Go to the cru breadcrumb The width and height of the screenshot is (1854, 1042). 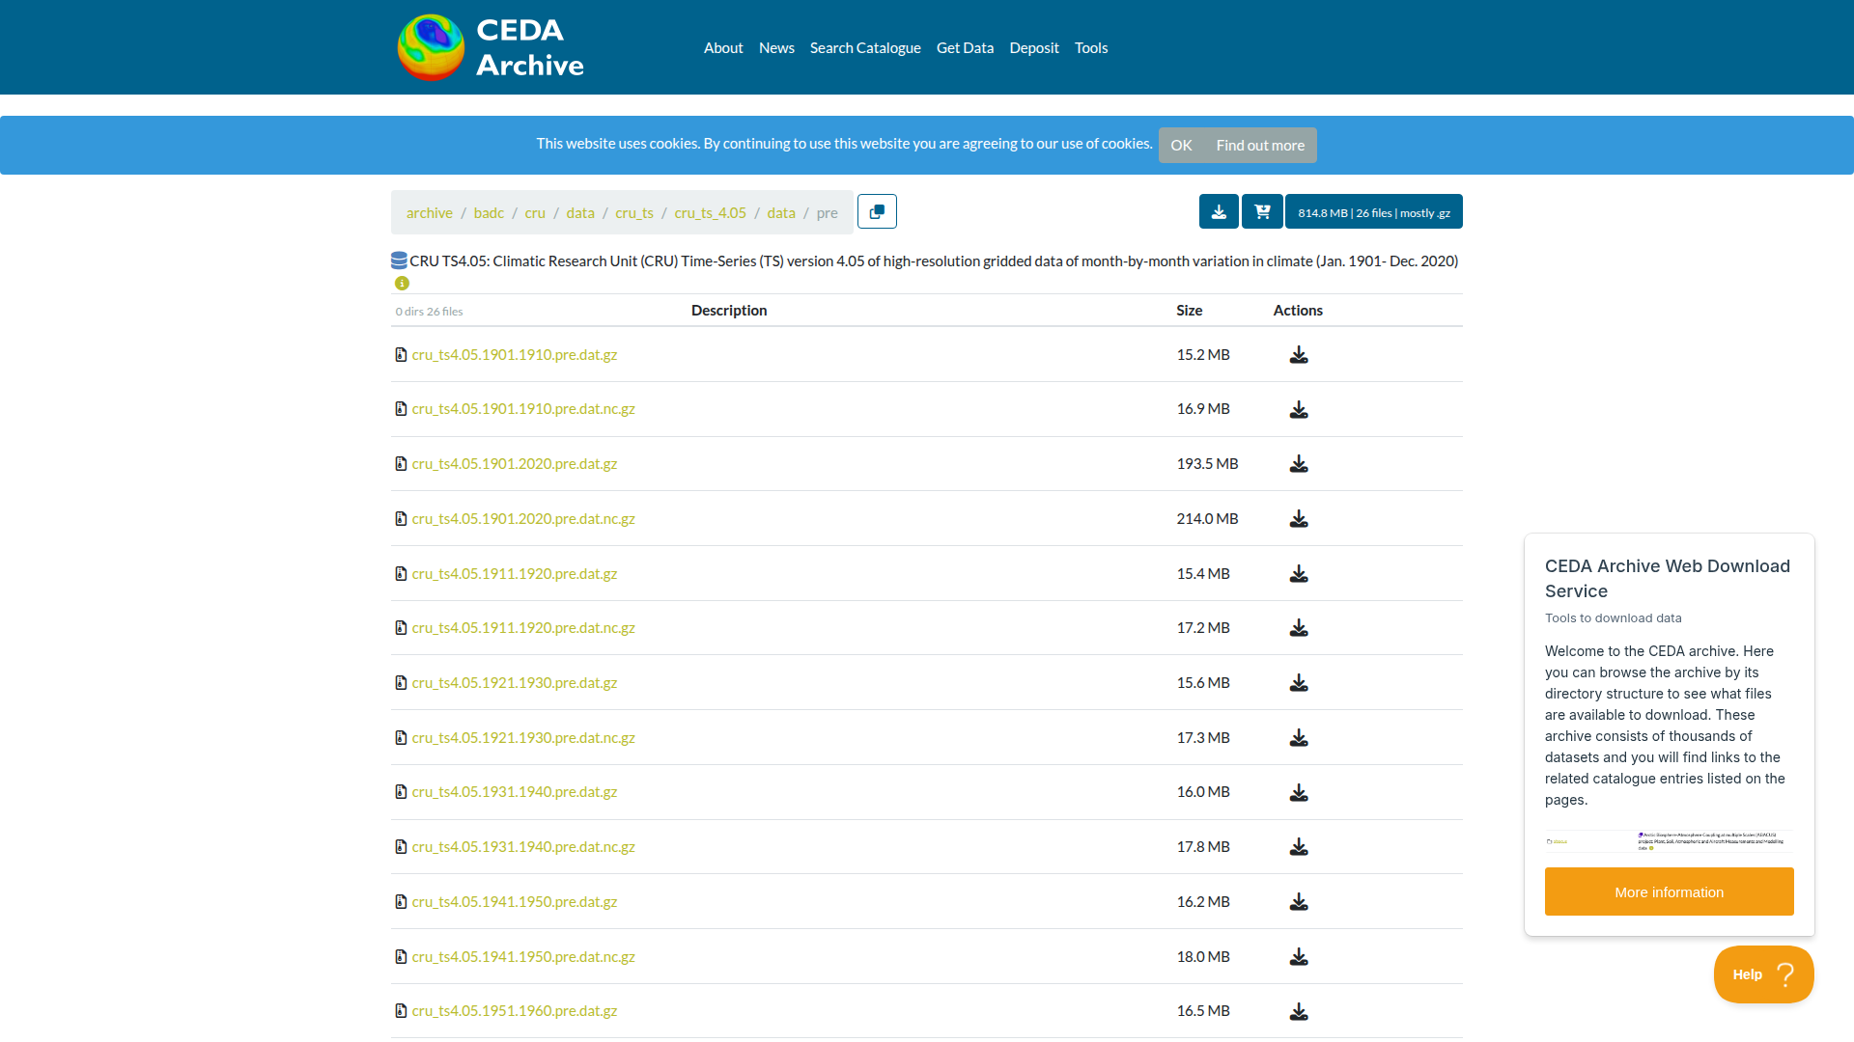535,212
